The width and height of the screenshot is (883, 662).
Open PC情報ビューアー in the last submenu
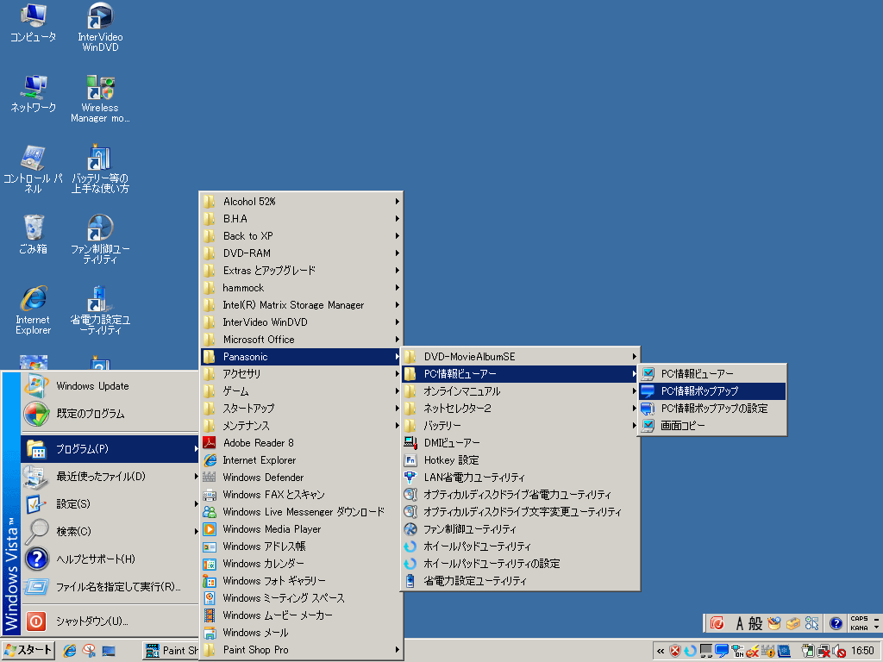coord(711,374)
